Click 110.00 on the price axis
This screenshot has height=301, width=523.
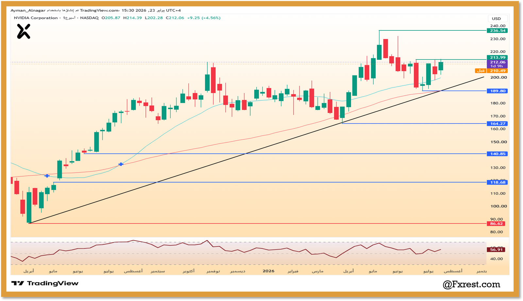click(498, 193)
